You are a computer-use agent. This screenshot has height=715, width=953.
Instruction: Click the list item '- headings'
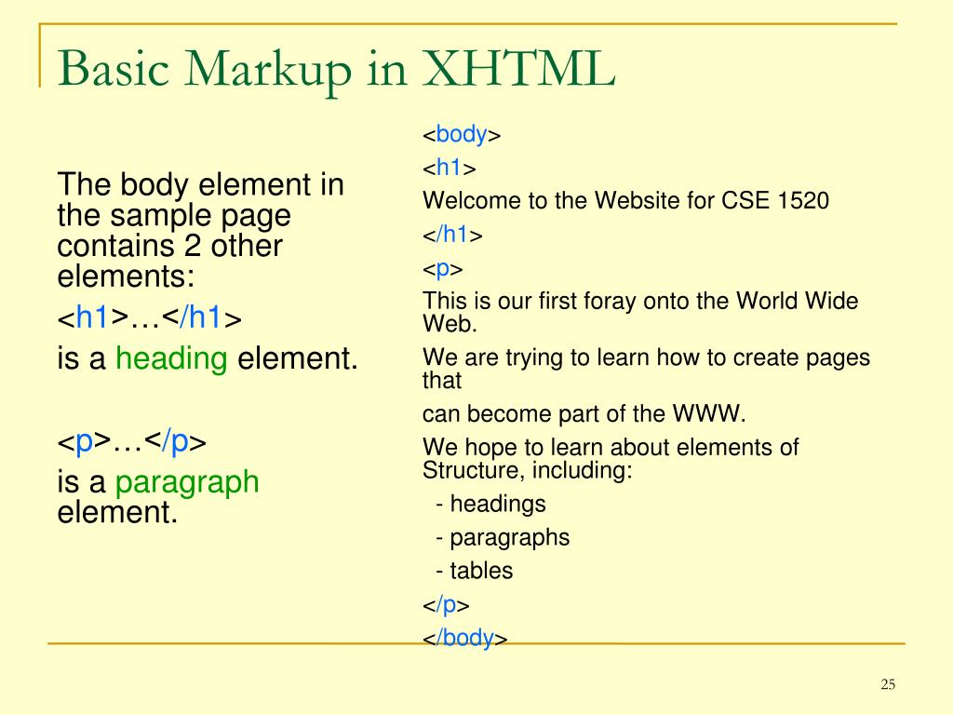coord(490,505)
